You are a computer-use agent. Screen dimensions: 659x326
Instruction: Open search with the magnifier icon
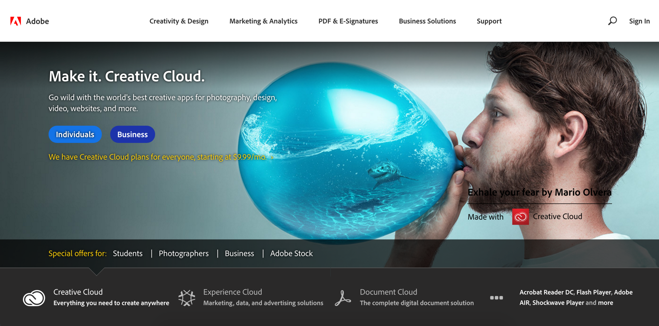click(x=612, y=21)
